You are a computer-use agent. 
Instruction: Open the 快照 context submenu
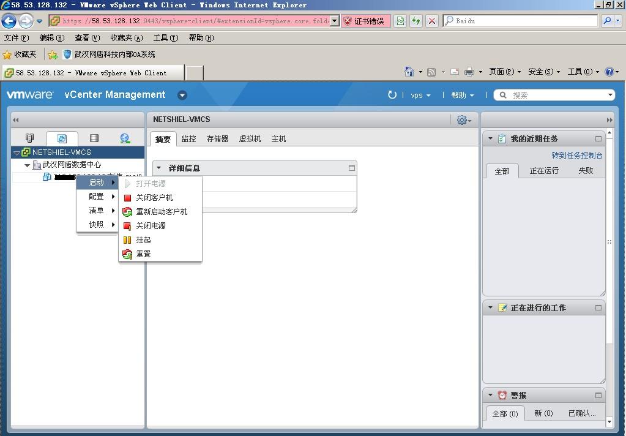(97, 224)
